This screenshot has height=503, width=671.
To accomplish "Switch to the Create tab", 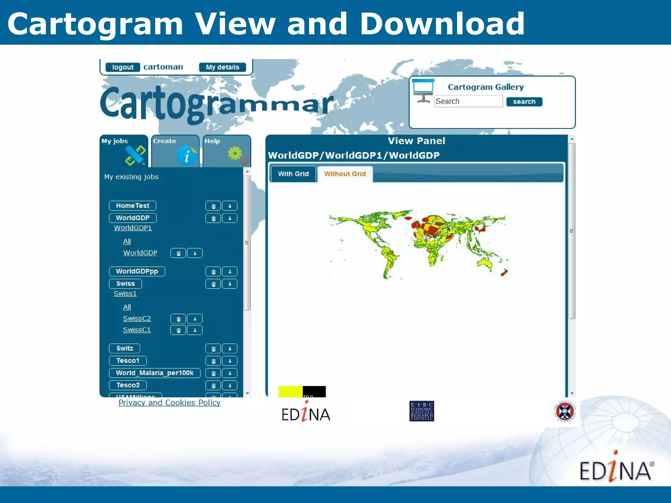I will [x=175, y=151].
